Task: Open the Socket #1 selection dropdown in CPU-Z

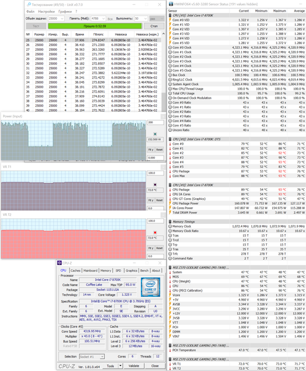Action: [x=92, y=356]
